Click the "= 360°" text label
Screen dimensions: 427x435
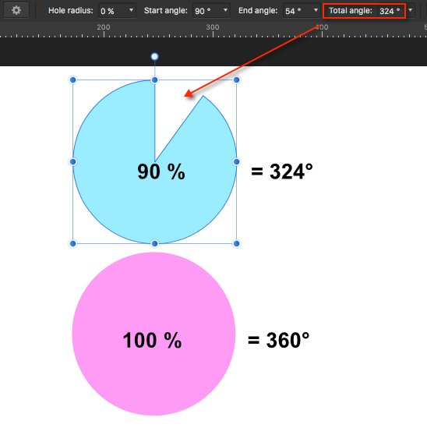click(278, 340)
